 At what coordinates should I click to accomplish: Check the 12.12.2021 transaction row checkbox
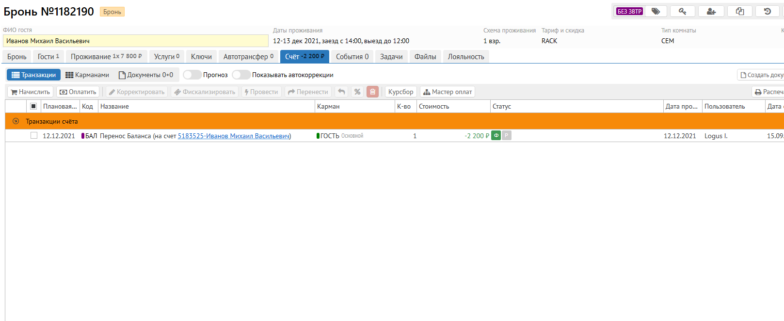34,136
